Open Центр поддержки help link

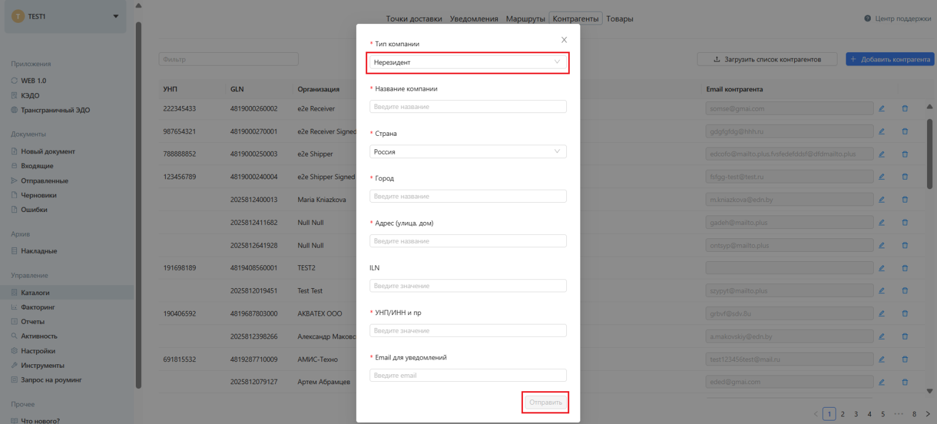click(x=898, y=19)
